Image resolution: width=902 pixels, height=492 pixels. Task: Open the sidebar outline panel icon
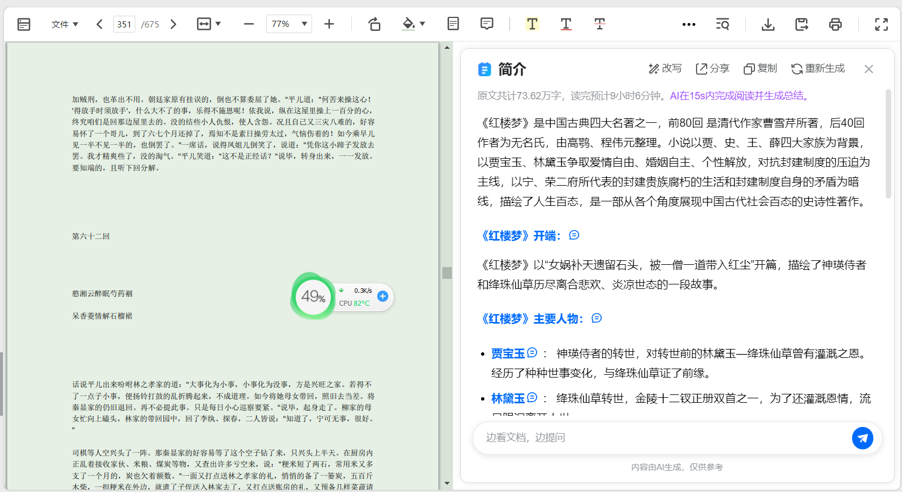click(24, 24)
